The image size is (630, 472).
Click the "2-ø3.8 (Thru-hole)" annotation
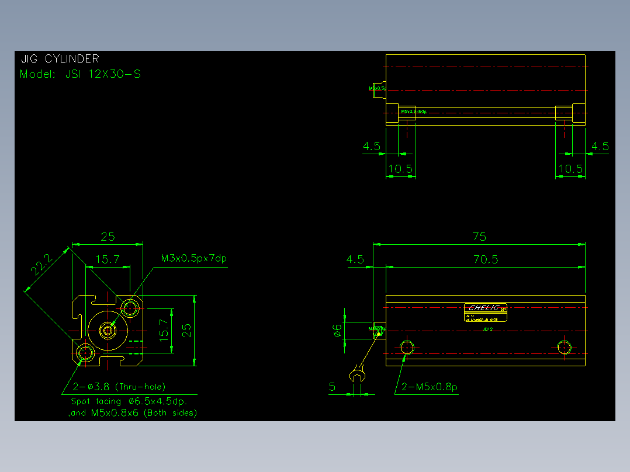(119, 387)
